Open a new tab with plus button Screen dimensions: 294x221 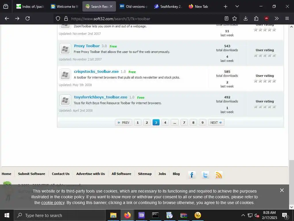226,7
